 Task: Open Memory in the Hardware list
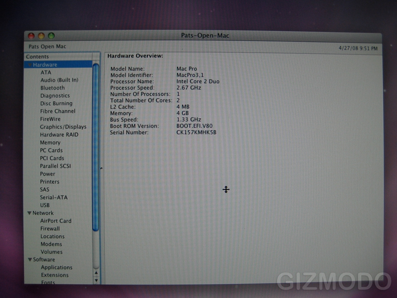(x=50, y=143)
